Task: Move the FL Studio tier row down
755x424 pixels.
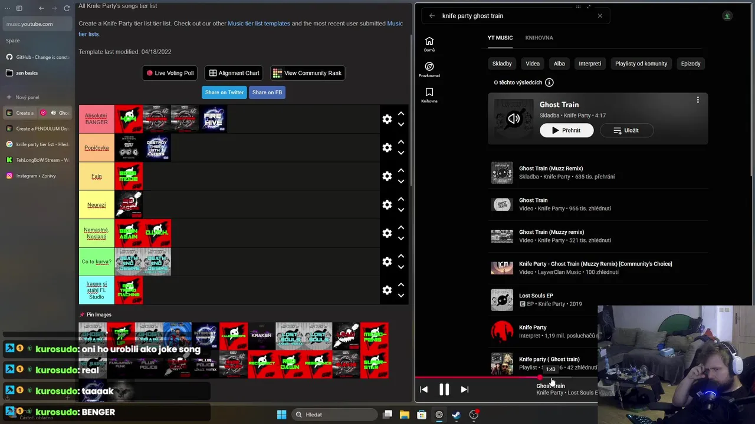Action: click(401, 296)
